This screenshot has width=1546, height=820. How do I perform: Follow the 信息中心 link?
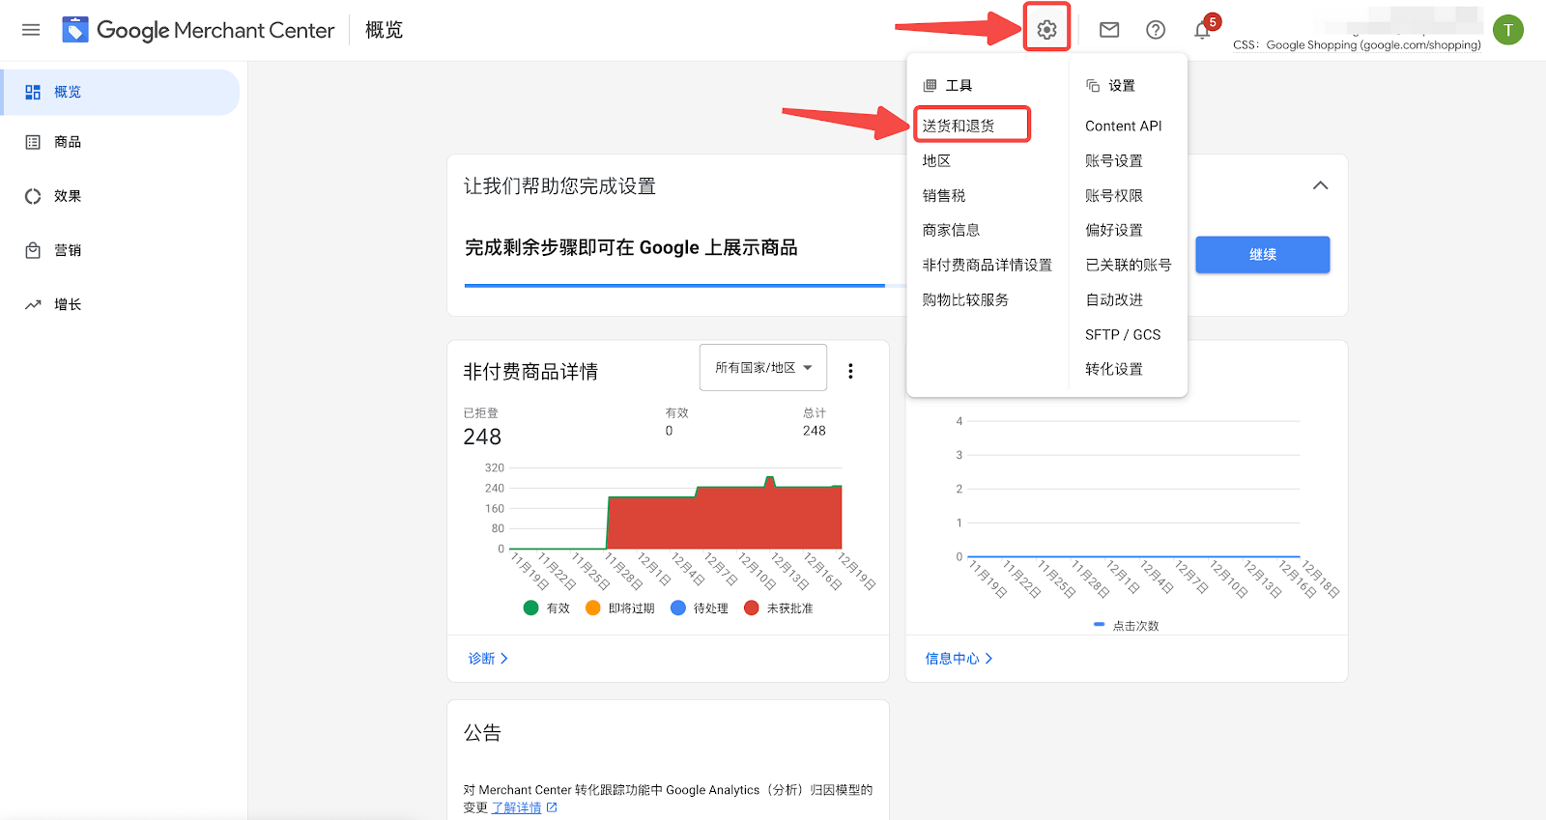pos(959,659)
